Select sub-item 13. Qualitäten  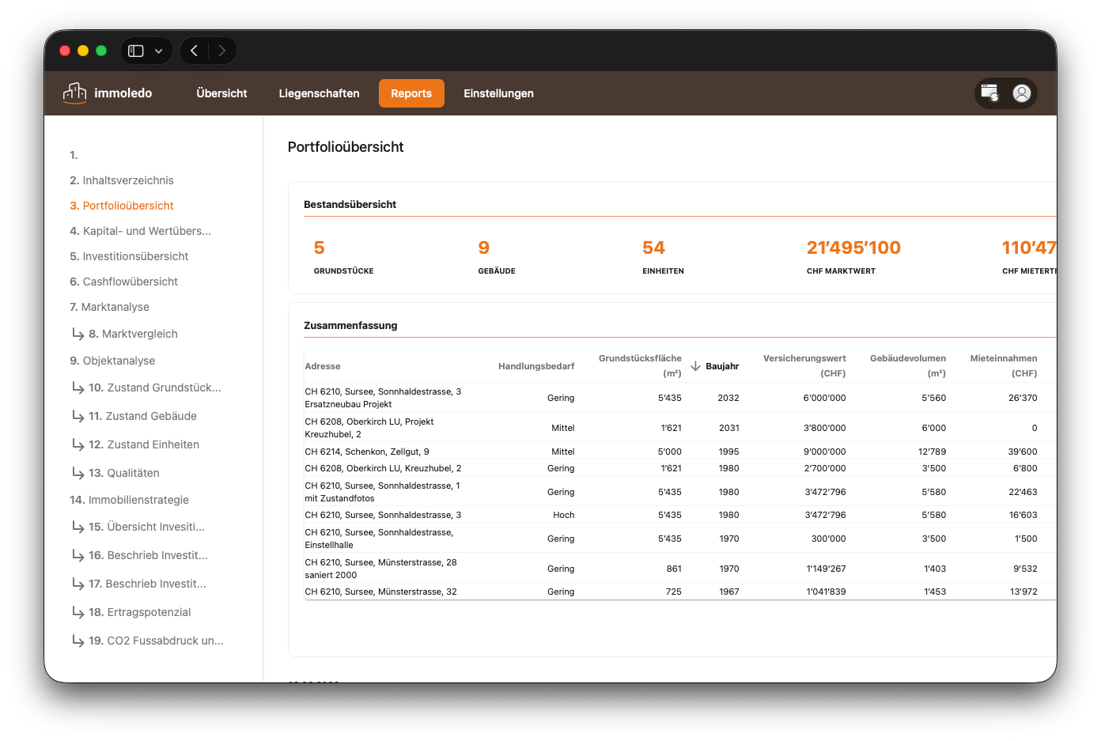tap(124, 473)
